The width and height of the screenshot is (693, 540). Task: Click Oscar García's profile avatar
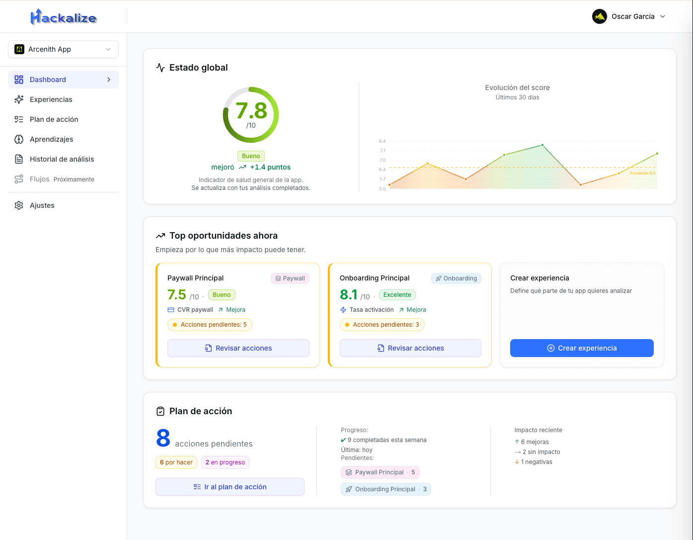point(600,16)
